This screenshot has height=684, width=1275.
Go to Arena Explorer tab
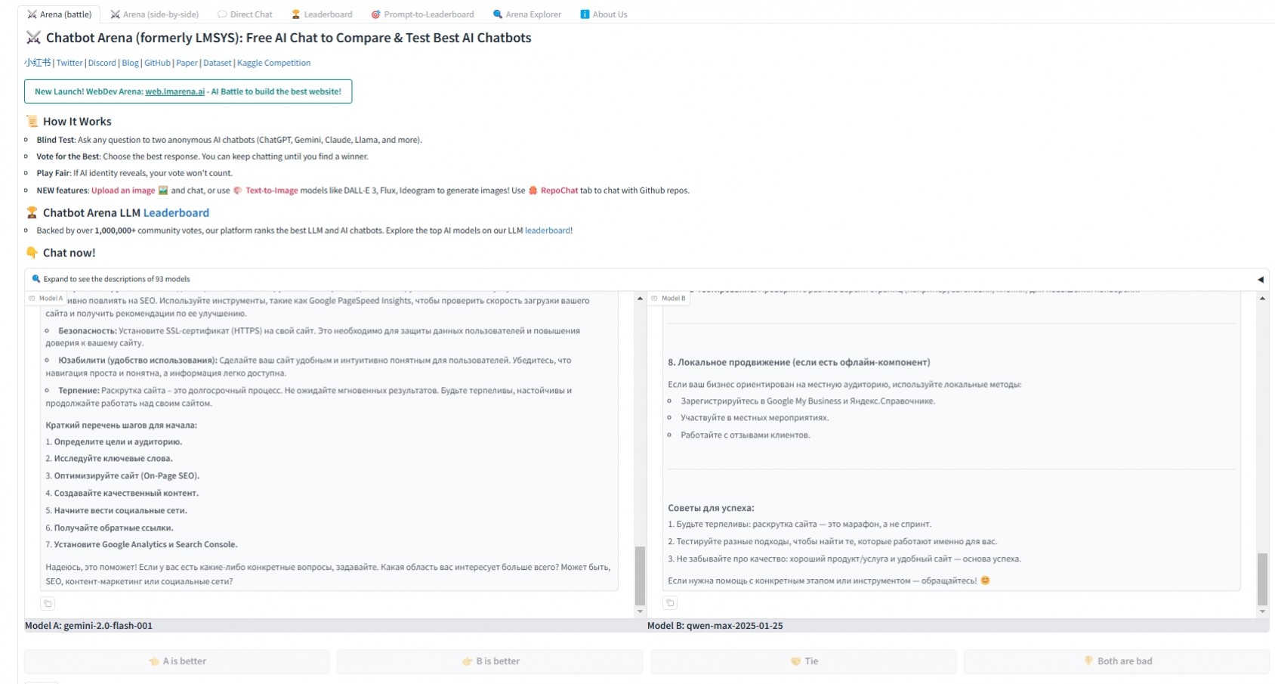tap(527, 14)
